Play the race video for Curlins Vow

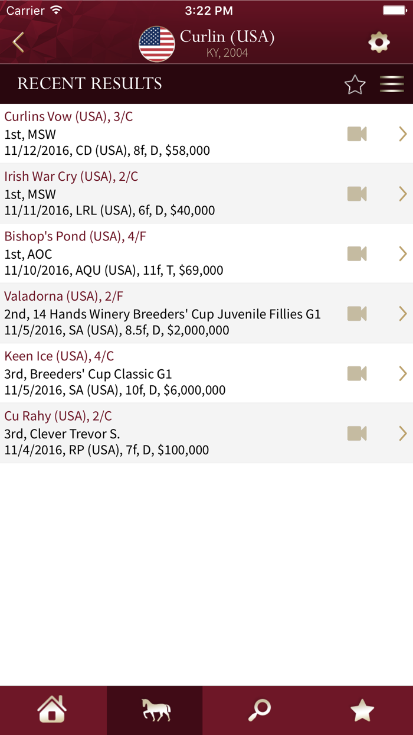[x=357, y=134]
